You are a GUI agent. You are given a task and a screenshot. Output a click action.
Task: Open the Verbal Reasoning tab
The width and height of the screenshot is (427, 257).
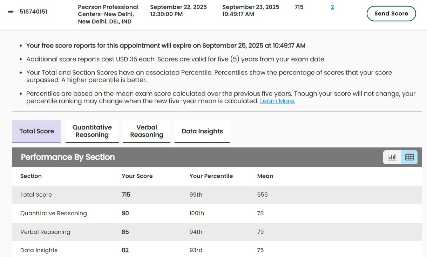click(x=147, y=131)
